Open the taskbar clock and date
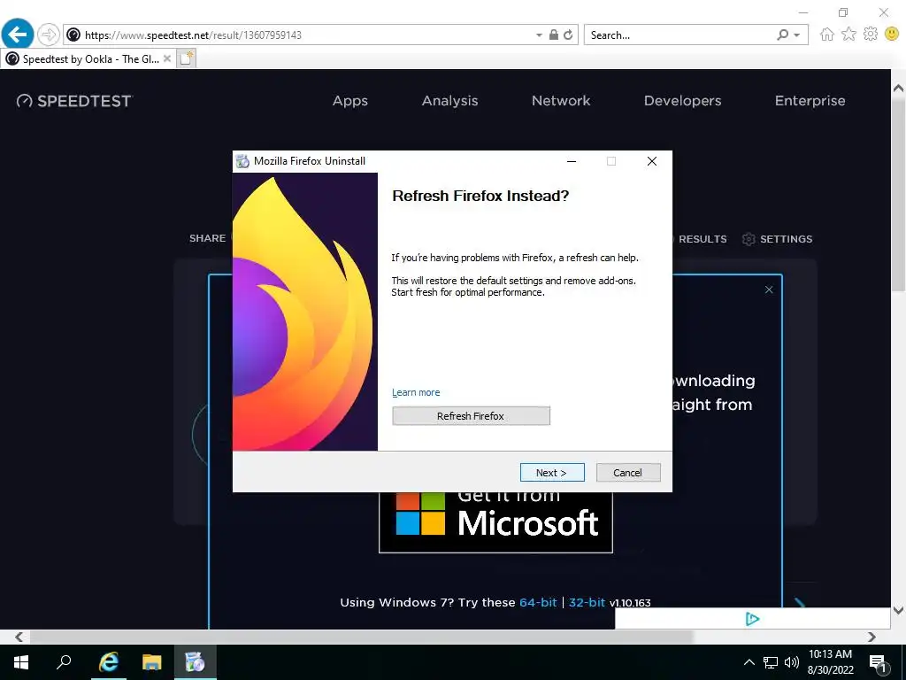Viewport: 906px width, 680px height. 830,662
